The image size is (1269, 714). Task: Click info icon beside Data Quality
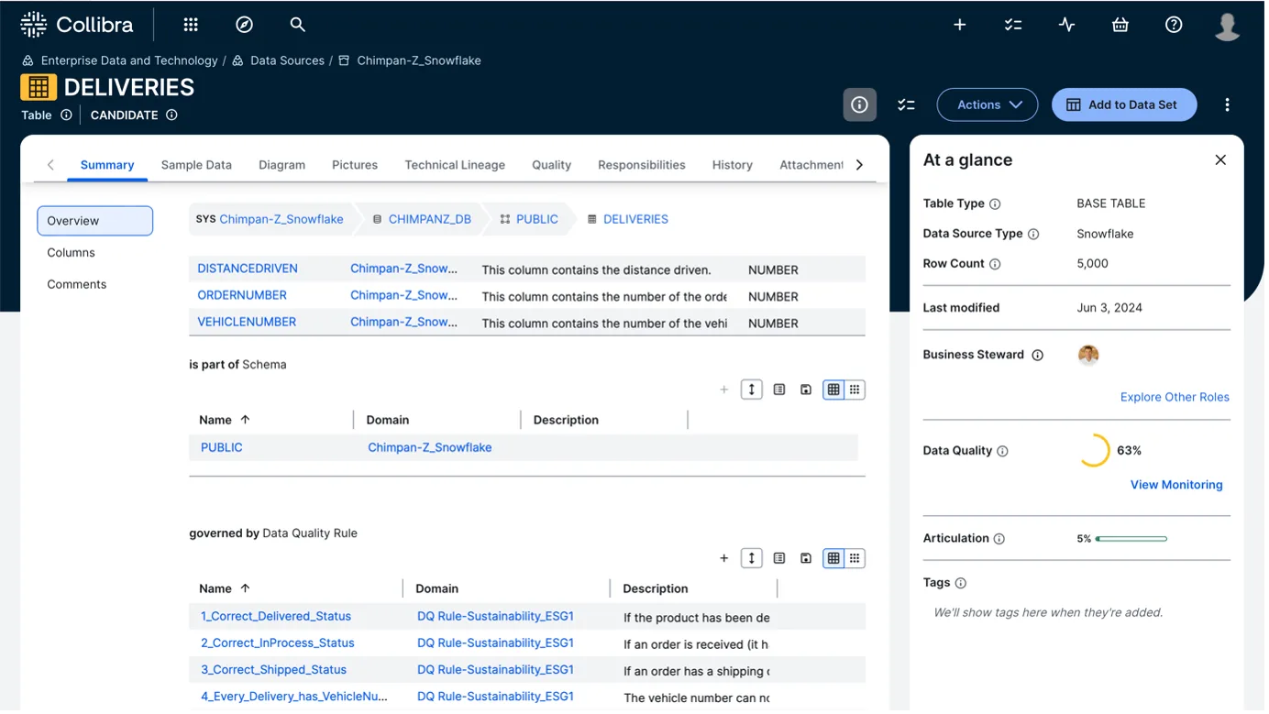(x=1002, y=451)
